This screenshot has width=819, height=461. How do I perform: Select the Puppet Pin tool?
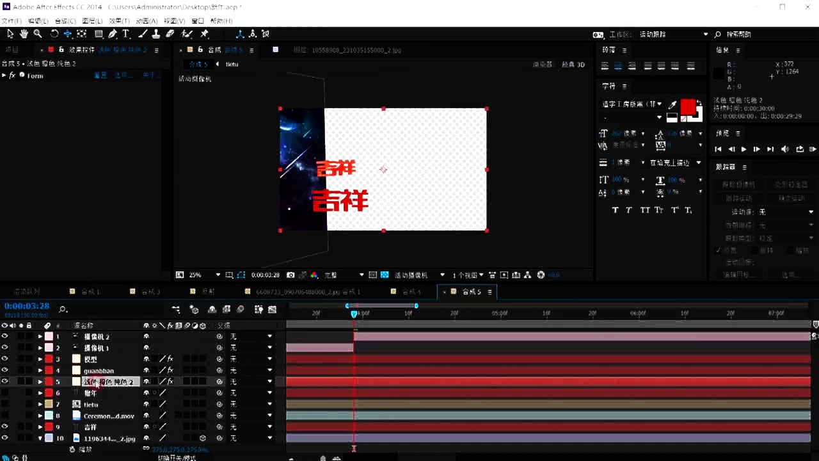[205, 34]
